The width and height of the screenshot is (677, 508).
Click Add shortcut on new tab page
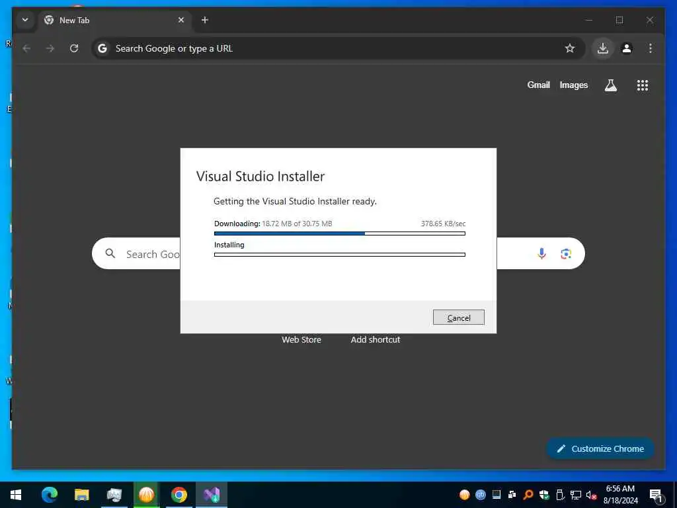click(376, 339)
